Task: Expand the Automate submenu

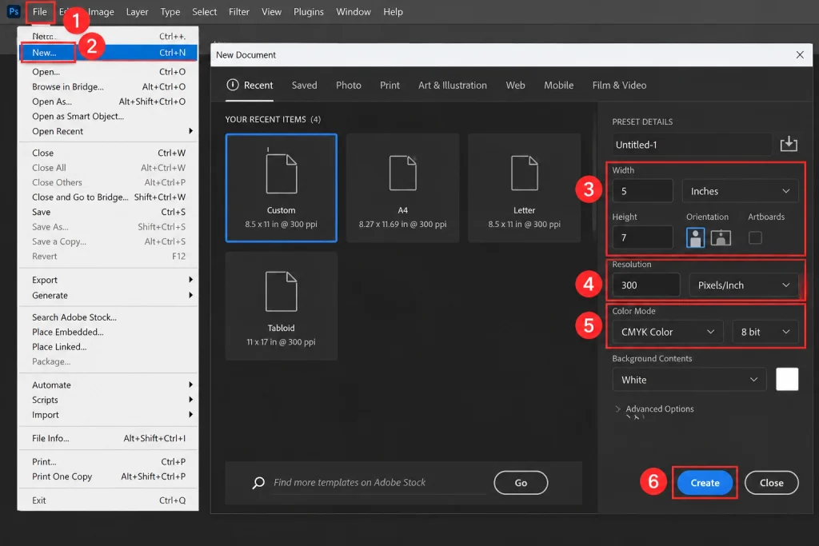Action: click(x=109, y=385)
